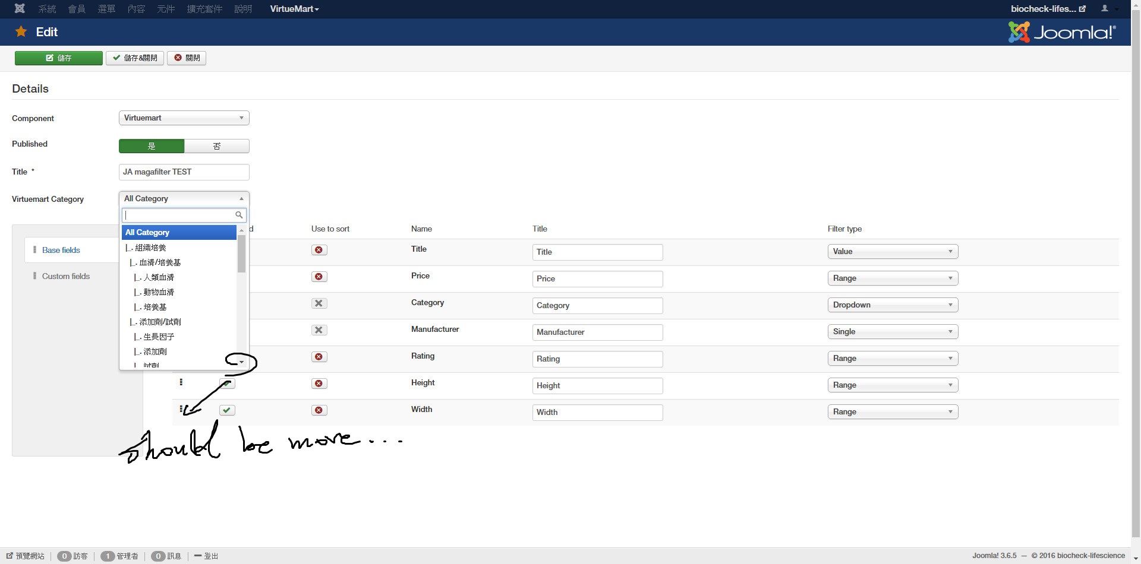The width and height of the screenshot is (1141, 564).
Task: Toggle the green checkmark on Width row
Action: coord(227,410)
